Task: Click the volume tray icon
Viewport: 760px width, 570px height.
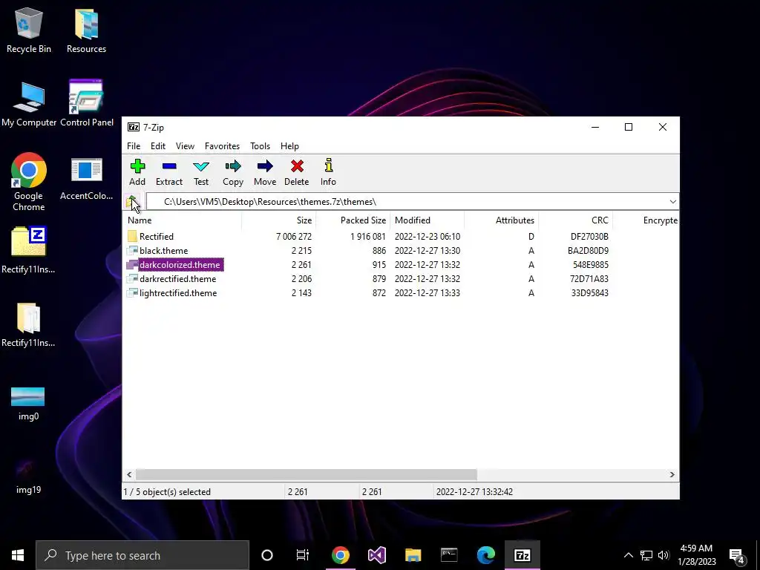Action: [664, 555]
